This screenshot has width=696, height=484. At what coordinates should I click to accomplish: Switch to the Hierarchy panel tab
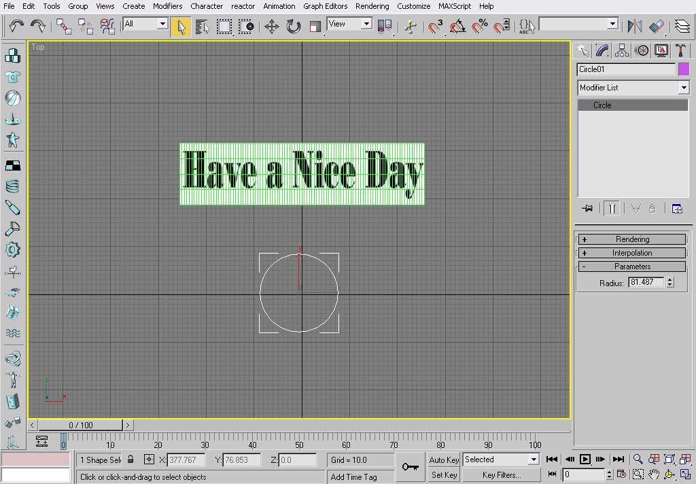pyautogui.click(x=622, y=50)
